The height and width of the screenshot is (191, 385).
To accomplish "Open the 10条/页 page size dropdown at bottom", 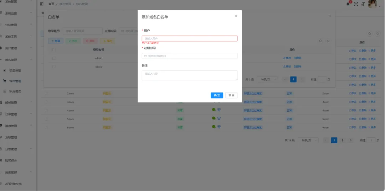I will [308, 140].
